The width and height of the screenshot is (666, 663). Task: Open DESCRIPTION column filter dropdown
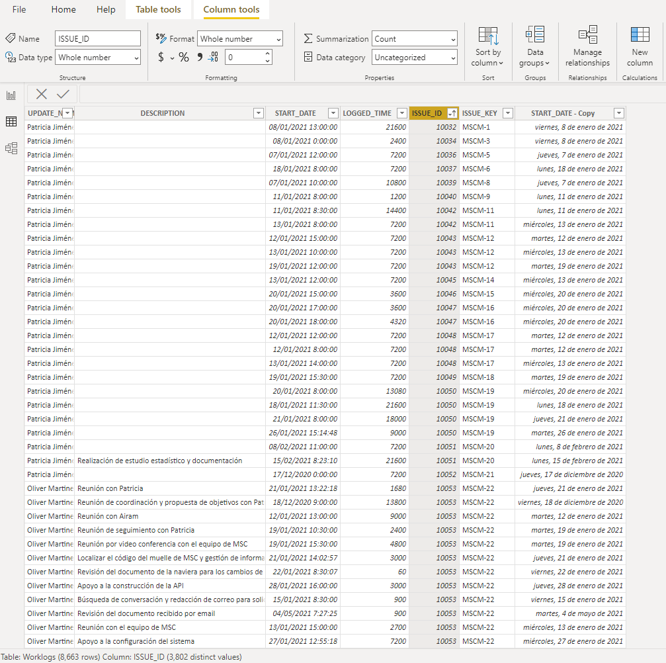pos(258,113)
